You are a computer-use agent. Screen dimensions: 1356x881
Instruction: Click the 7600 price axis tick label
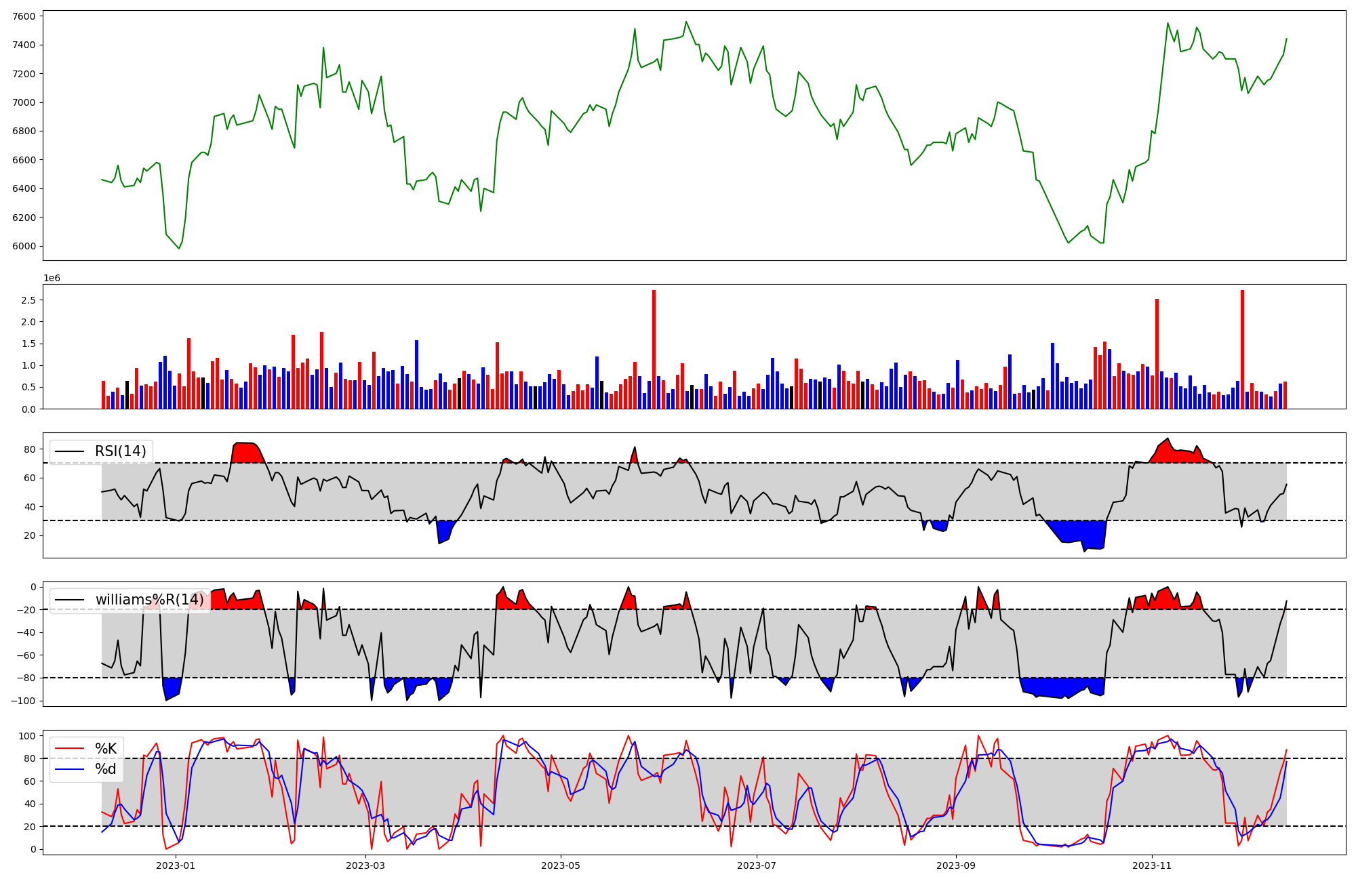pos(24,16)
